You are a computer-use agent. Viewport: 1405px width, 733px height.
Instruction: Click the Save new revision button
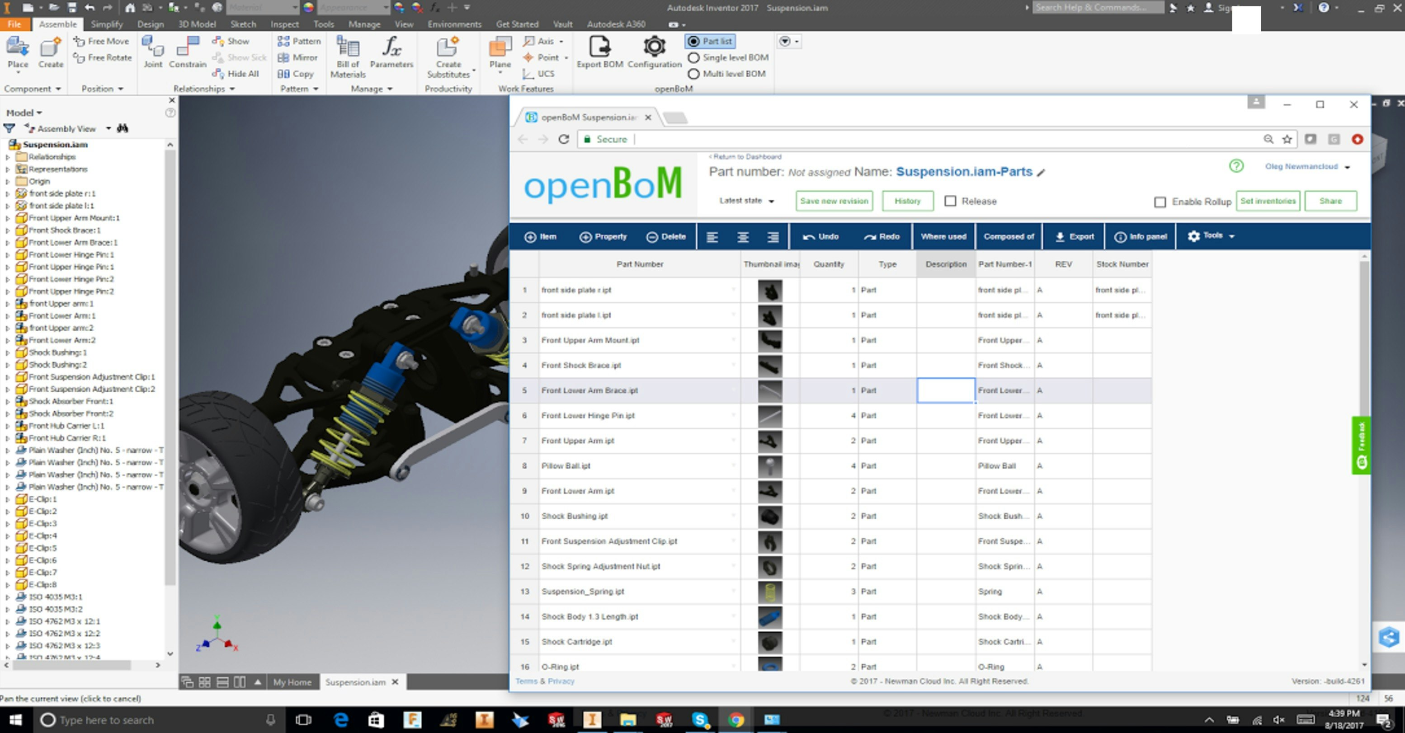[x=834, y=201]
